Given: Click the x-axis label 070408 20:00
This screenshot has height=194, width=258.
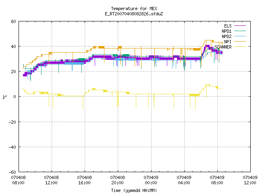Looking at the screenshot, I should [x=118, y=180].
